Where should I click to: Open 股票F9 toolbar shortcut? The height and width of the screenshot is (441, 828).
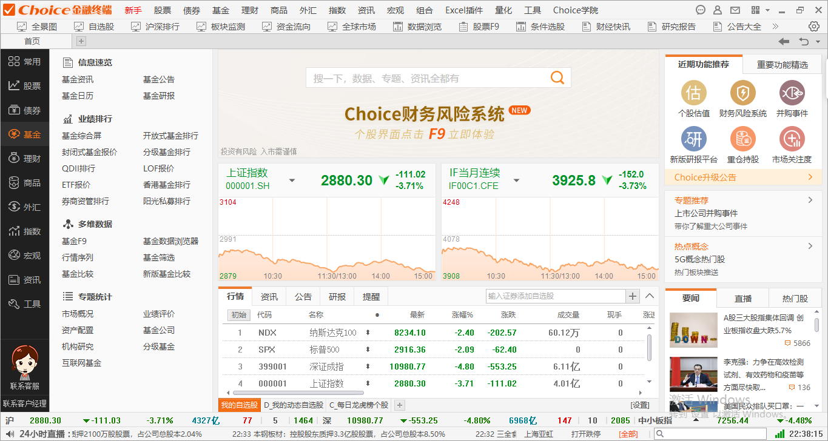pos(479,27)
